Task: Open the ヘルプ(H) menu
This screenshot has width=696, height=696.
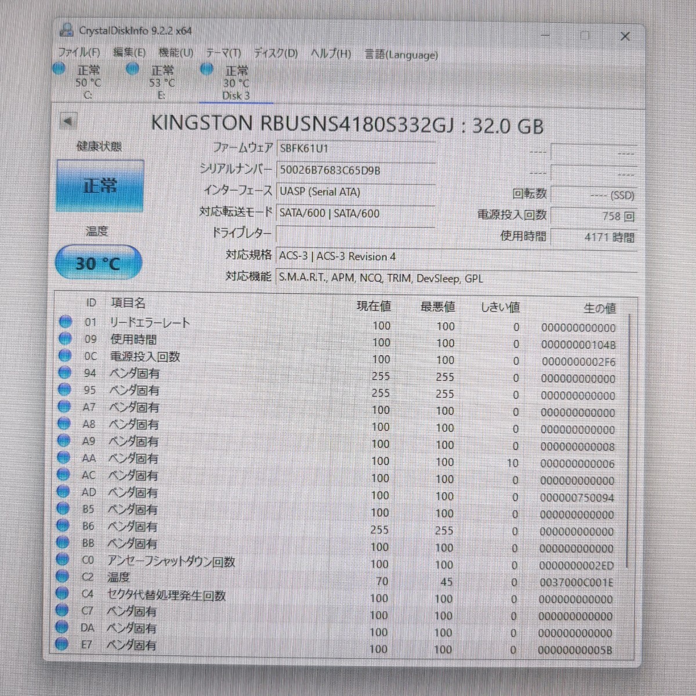Action: (x=331, y=54)
